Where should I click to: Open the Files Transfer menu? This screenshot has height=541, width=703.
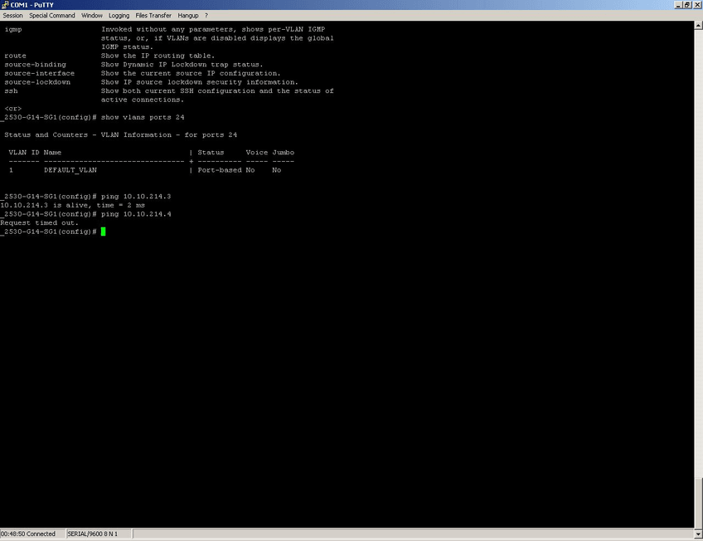click(x=153, y=15)
